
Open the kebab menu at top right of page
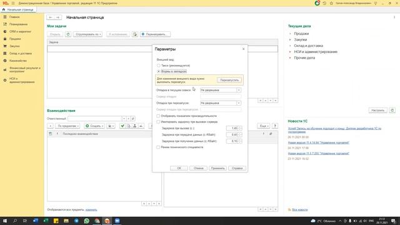pos(394,17)
